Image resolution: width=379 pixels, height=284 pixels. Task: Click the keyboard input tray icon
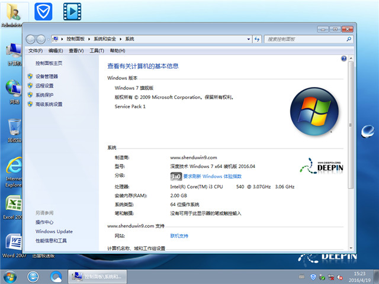(301, 277)
